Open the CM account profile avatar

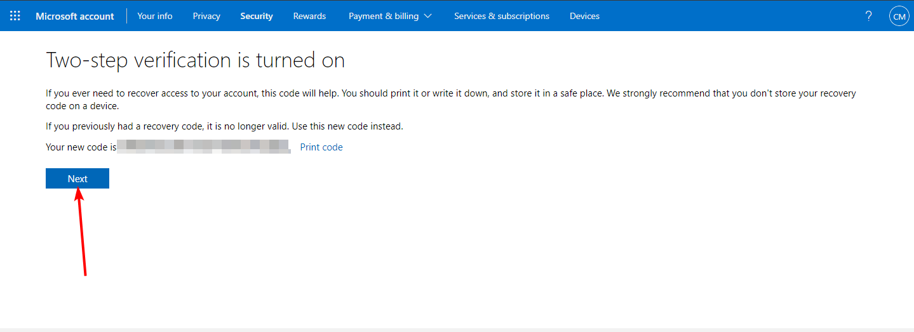899,17
